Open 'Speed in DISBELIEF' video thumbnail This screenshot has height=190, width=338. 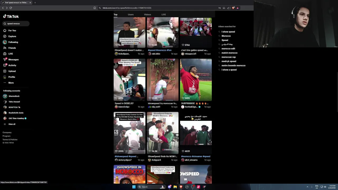pos(129,80)
